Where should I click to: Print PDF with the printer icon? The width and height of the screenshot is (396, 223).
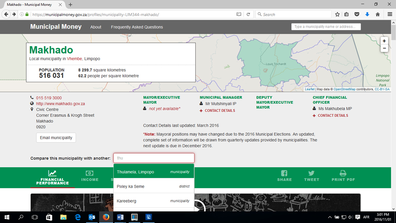[x=343, y=176]
